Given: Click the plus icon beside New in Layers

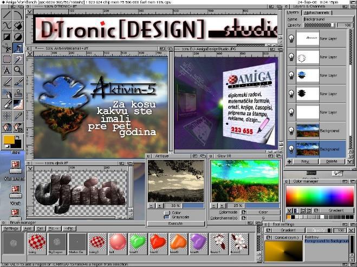Looking at the screenshot, I should [x=289, y=162].
